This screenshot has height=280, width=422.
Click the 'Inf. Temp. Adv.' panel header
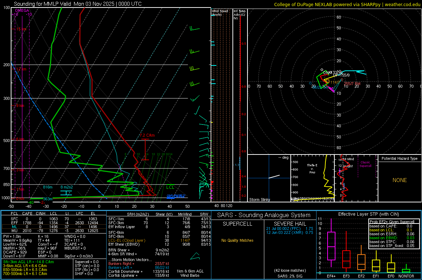tap(240, 15)
